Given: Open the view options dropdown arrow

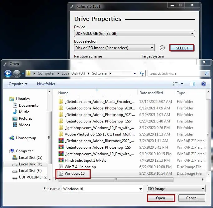Looking at the screenshot, I should (182, 84).
